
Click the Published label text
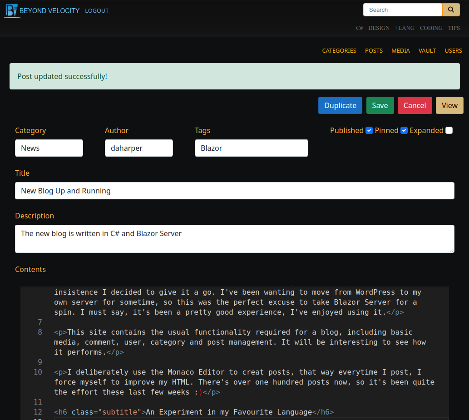click(x=347, y=130)
